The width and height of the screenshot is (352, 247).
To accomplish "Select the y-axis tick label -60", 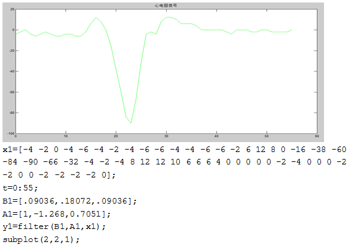I will click(x=12, y=92).
